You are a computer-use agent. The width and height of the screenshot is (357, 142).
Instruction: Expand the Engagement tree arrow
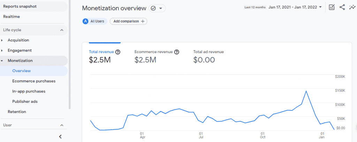(x=2, y=51)
